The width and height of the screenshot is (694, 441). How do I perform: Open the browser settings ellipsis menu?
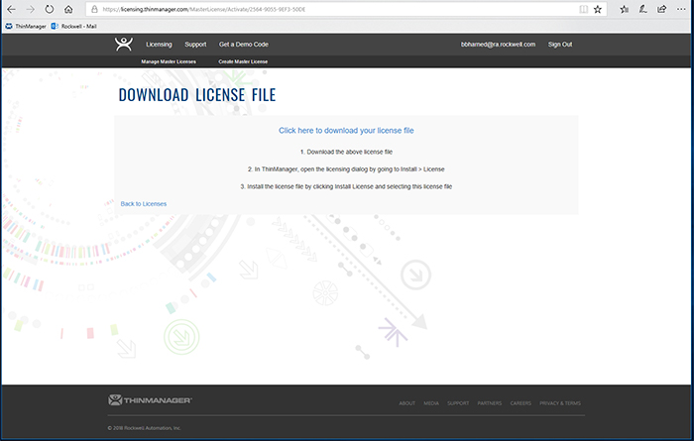click(x=681, y=9)
